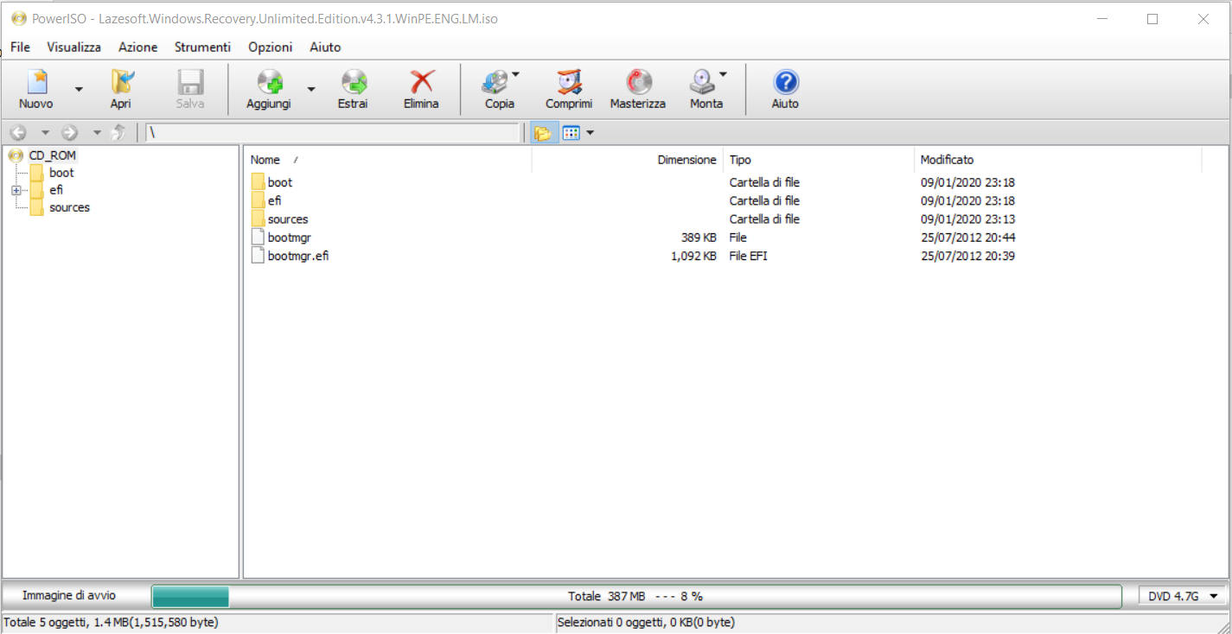Open the Visualizza menu
Screen dimensions: 1232x634
pyautogui.click(x=73, y=47)
